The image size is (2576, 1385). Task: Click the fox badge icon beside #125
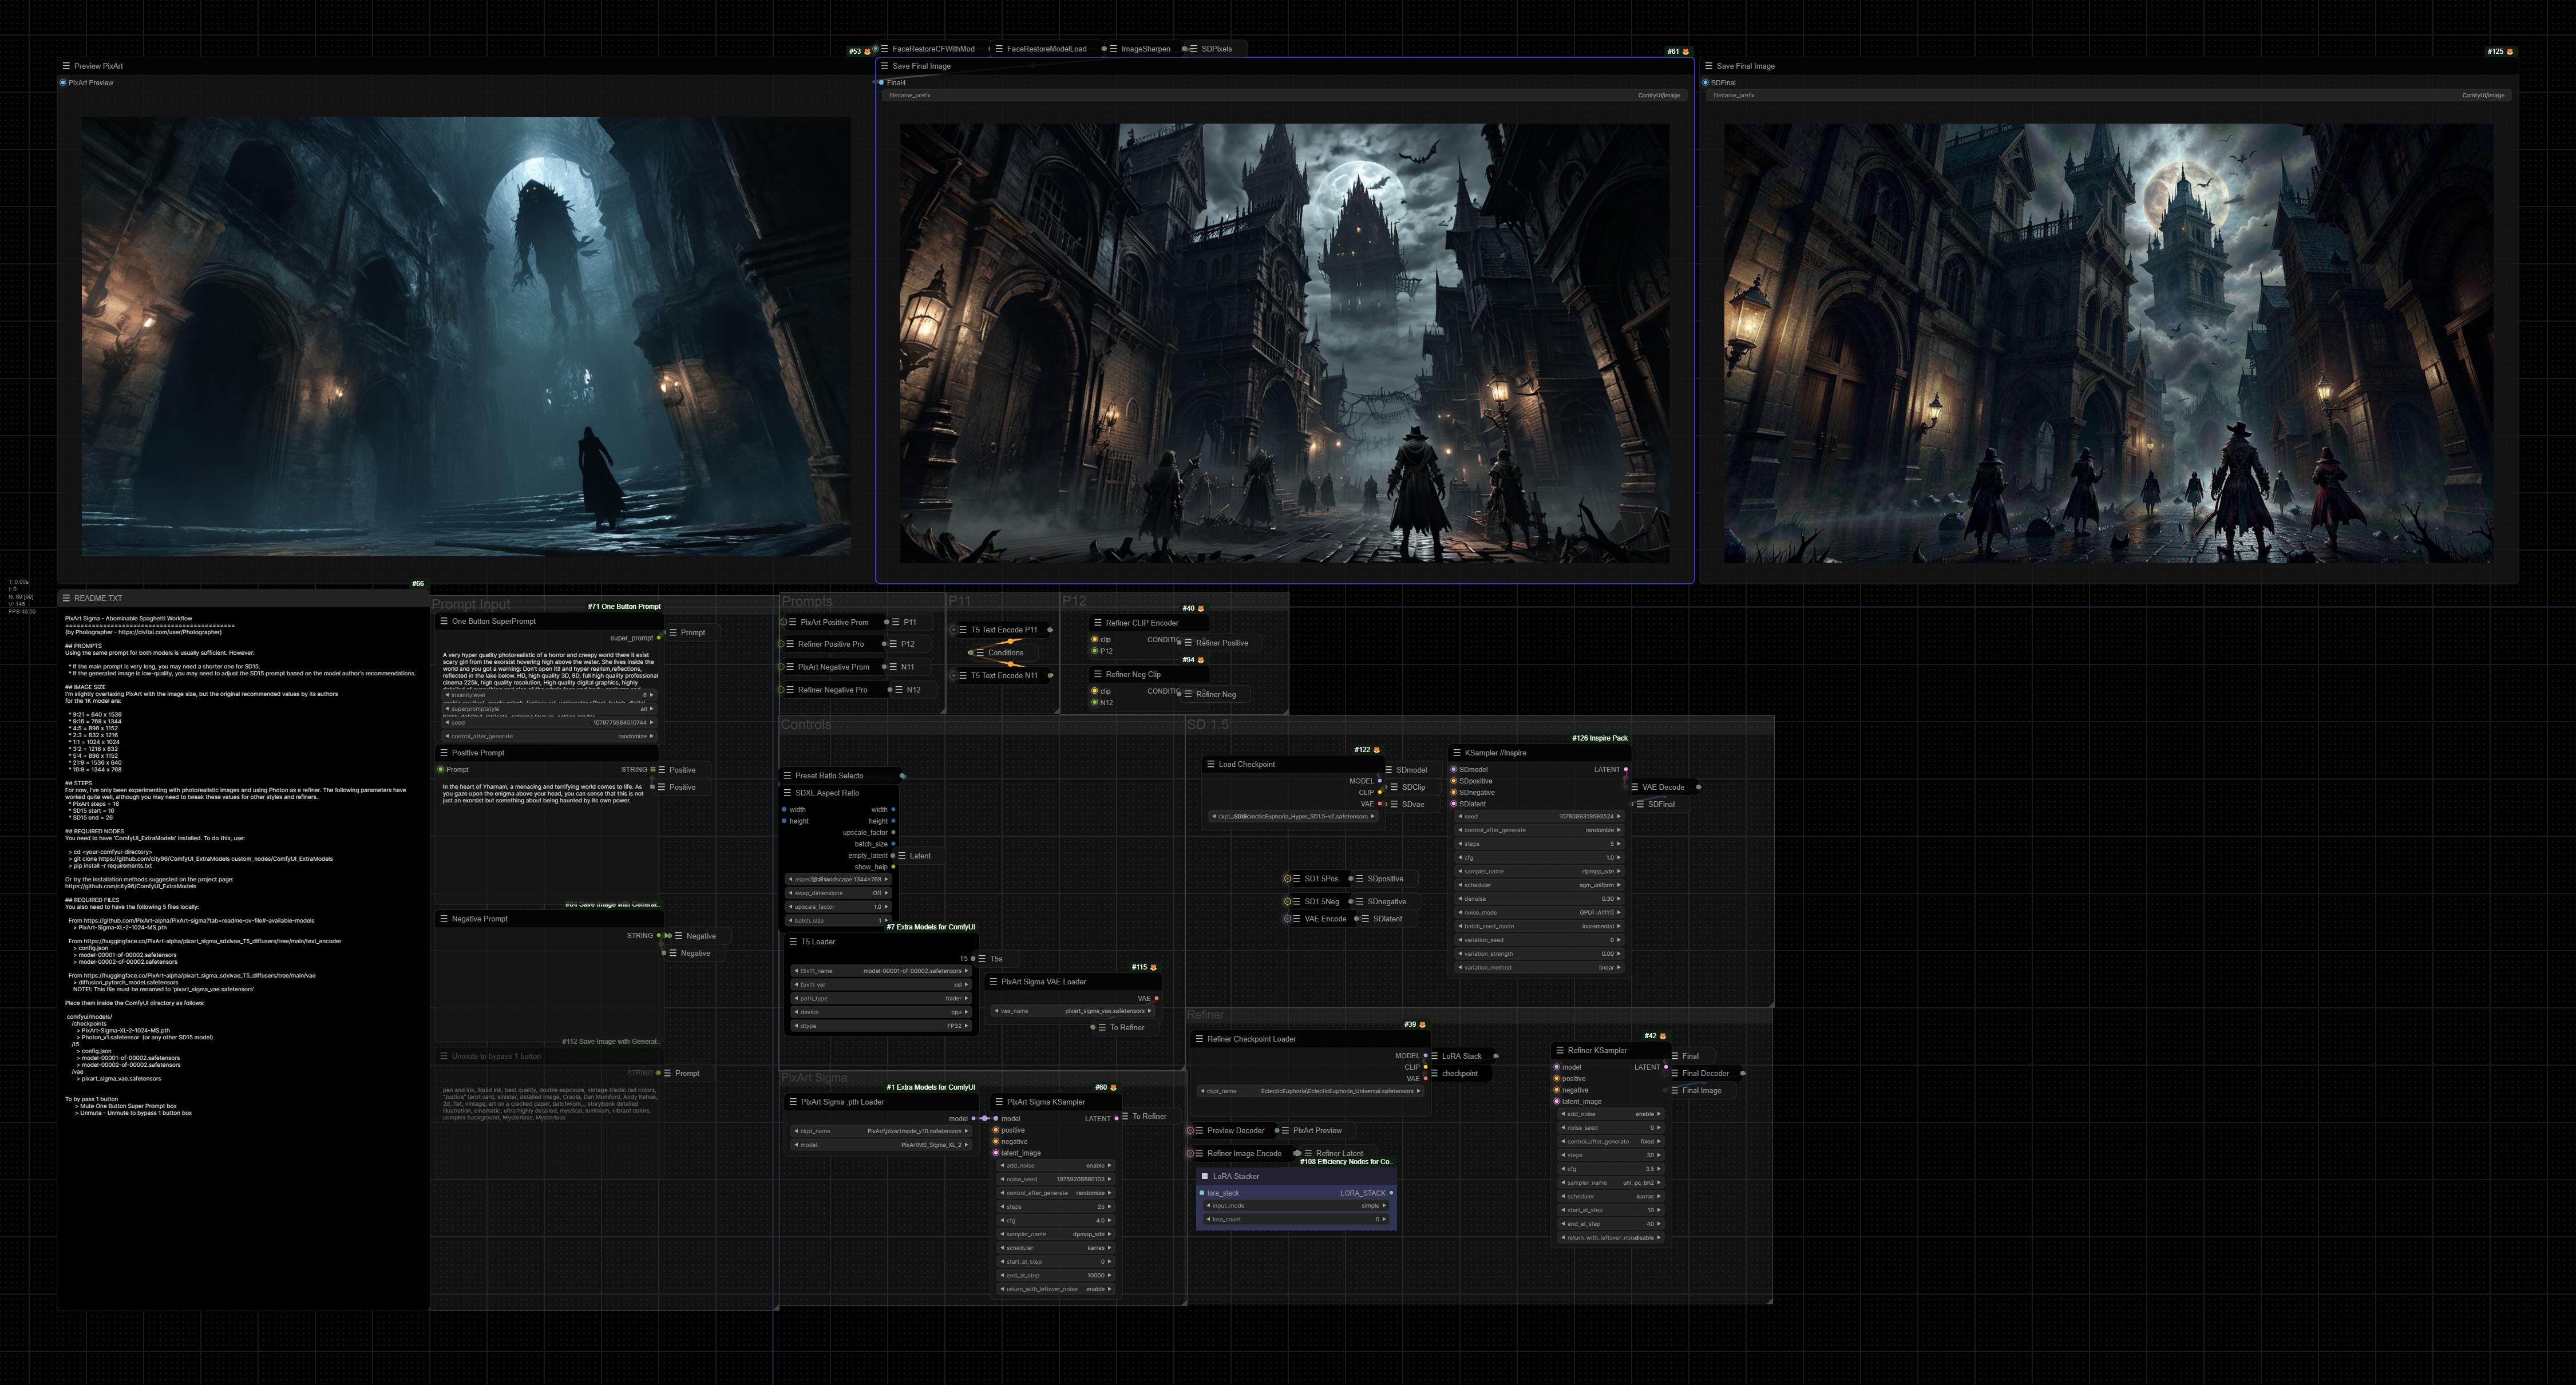2510,52
